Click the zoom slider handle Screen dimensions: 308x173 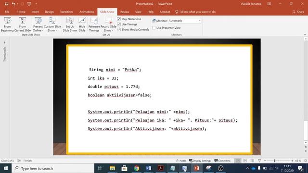tap(275, 161)
